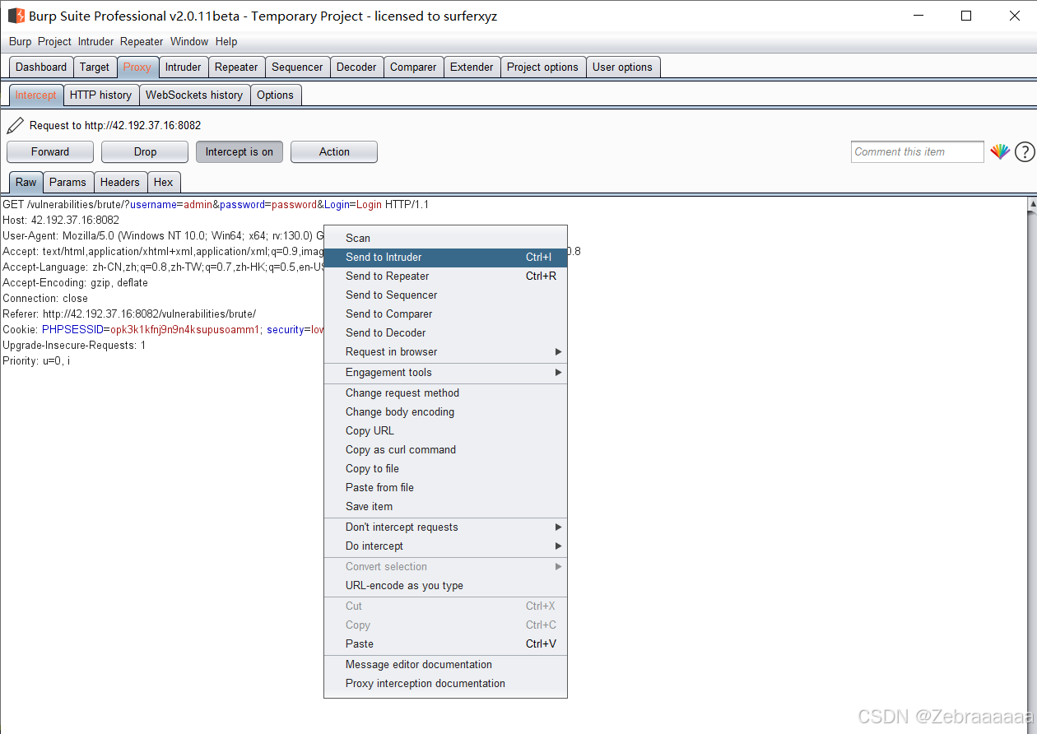The image size is (1037, 734).
Task: Open the proxy Options sub-tab
Action: (275, 95)
